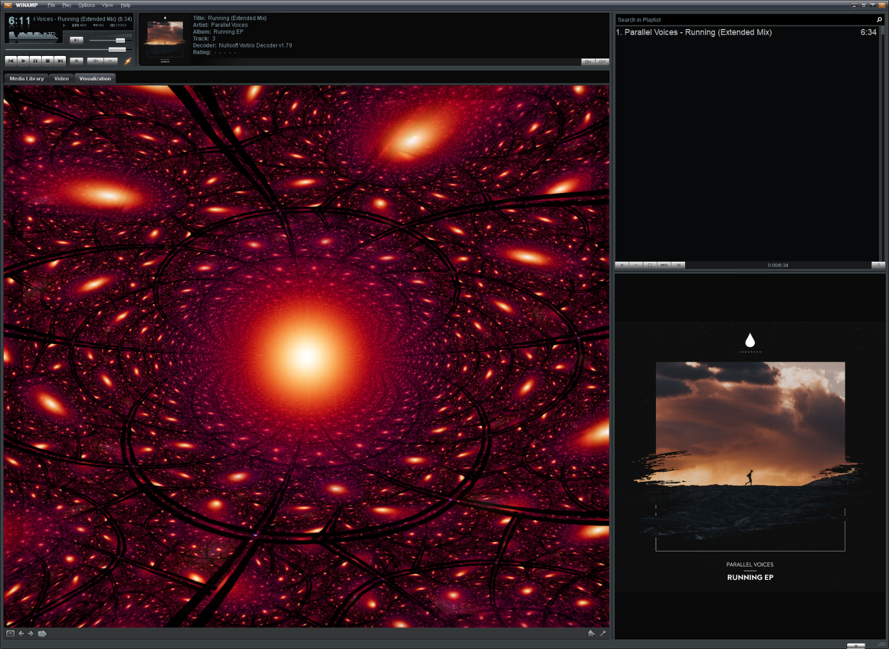Click the bottom-right album art panel toggle button

[x=855, y=646]
